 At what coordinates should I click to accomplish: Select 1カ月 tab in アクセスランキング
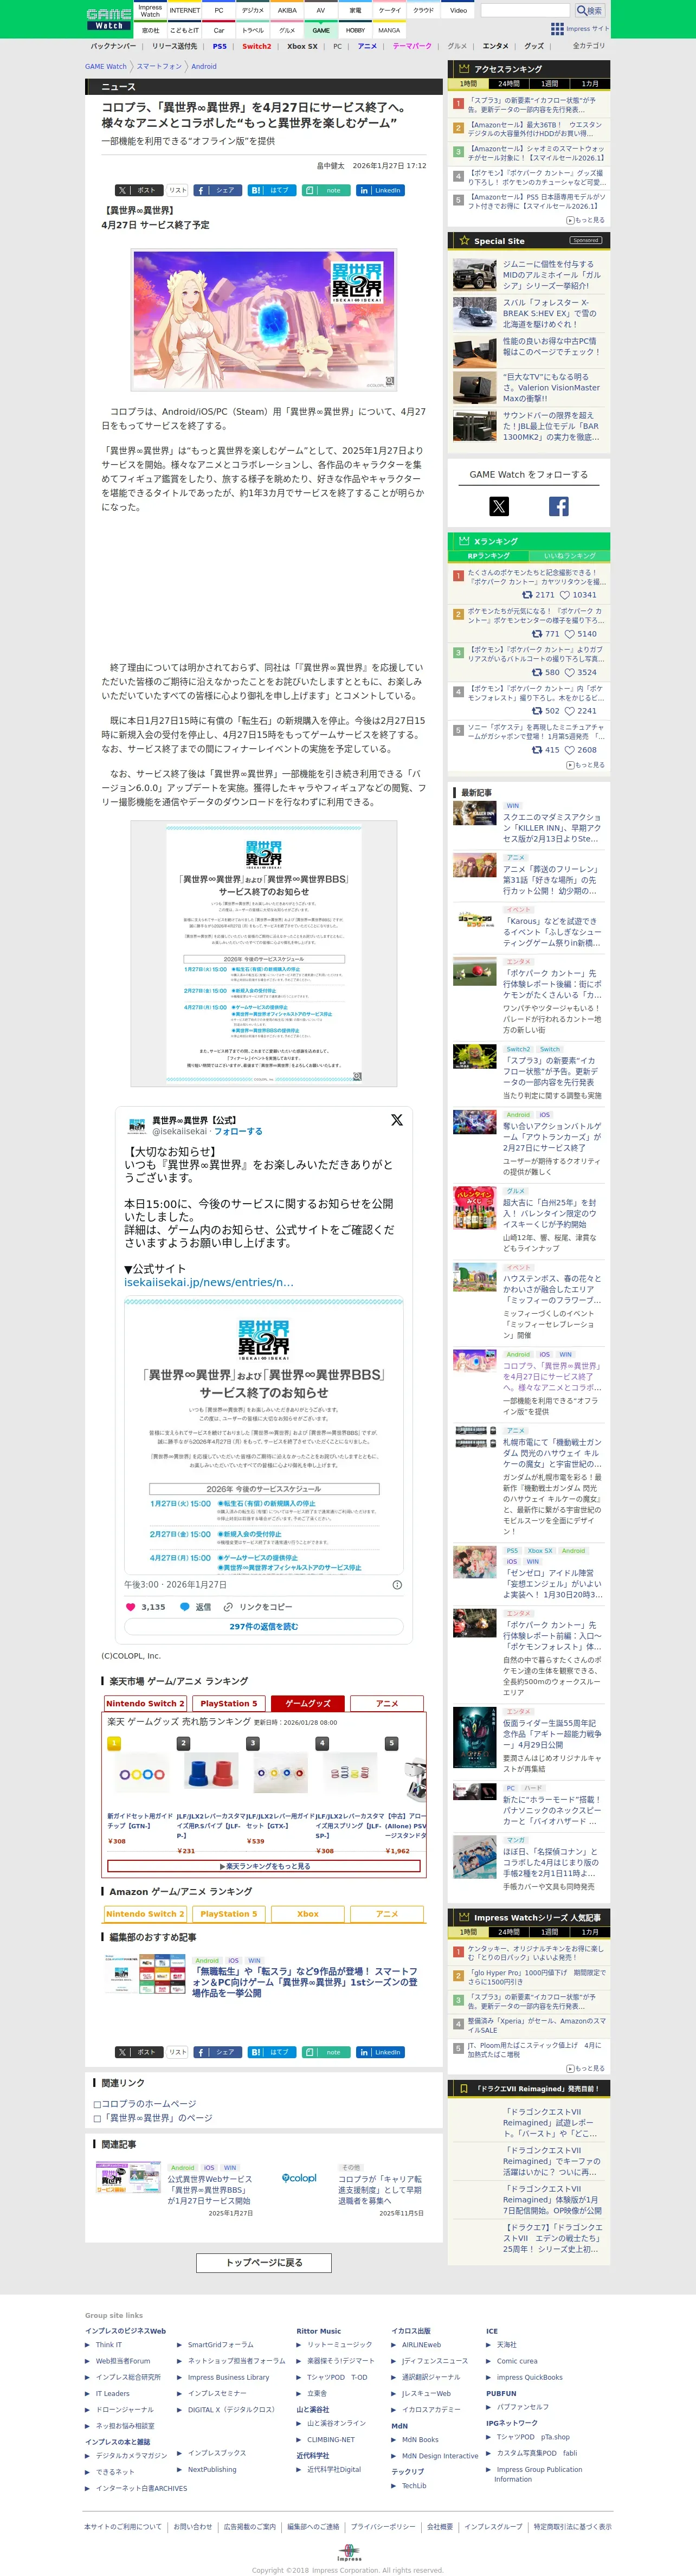590,84
